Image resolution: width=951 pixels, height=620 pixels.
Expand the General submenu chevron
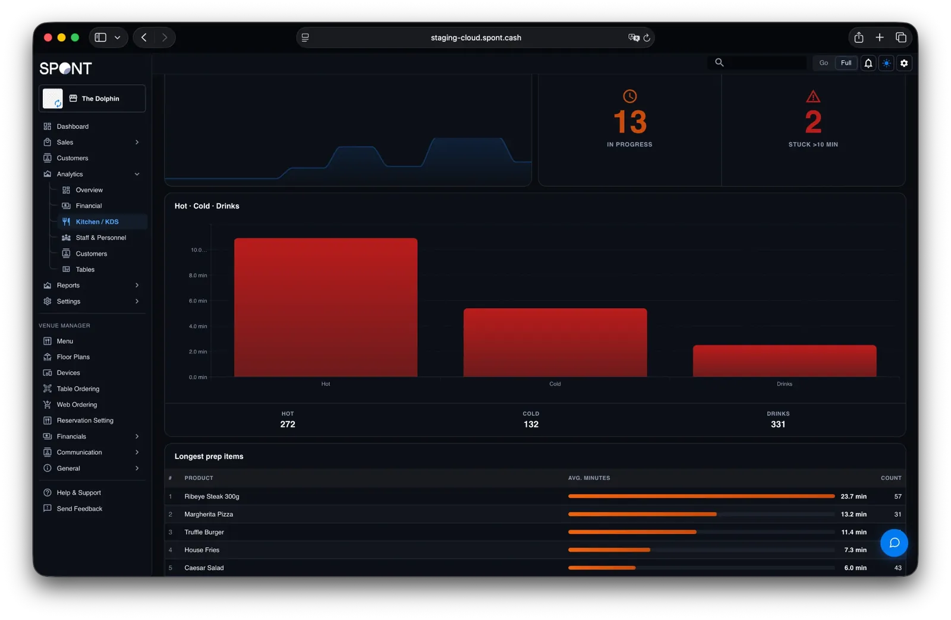[x=137, y=469]
